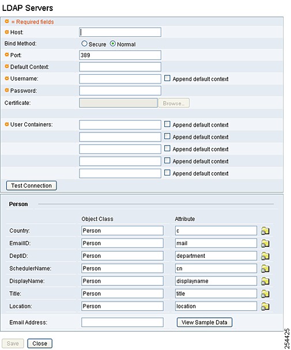Open attribute browser icon for DeptID row
291x350 pixels.
pyautogui.click(x=265, y=256)
